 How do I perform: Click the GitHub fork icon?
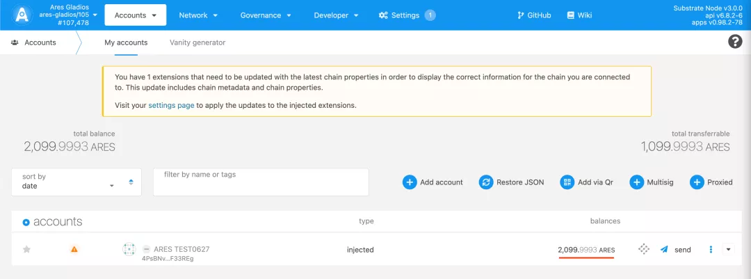(x=521, y=15)
